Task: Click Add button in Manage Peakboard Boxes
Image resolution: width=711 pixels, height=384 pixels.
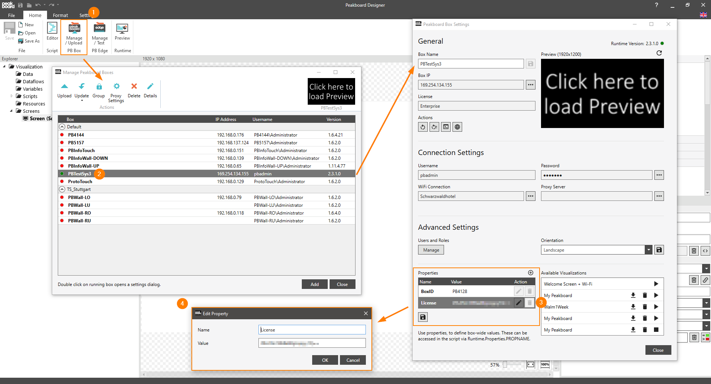Action: 315,284
